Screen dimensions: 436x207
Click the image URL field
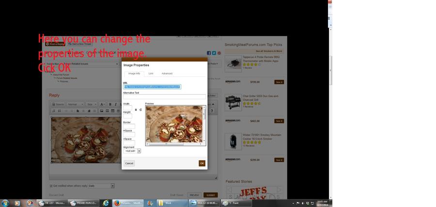point(152,87)
